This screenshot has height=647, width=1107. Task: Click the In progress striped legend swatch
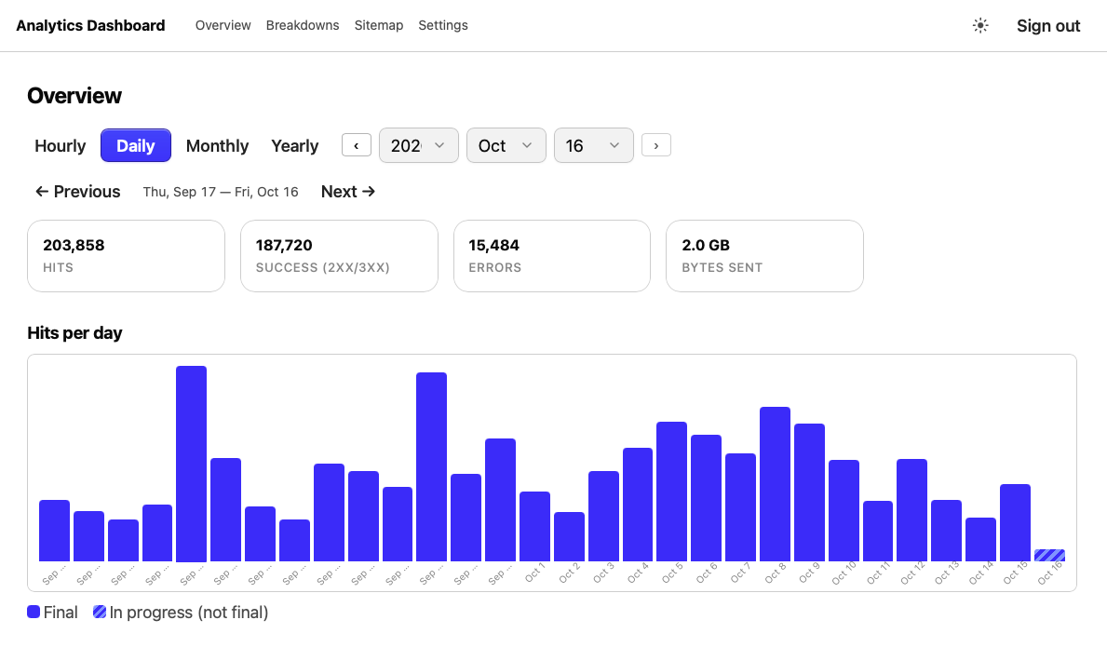pos(100,612)
